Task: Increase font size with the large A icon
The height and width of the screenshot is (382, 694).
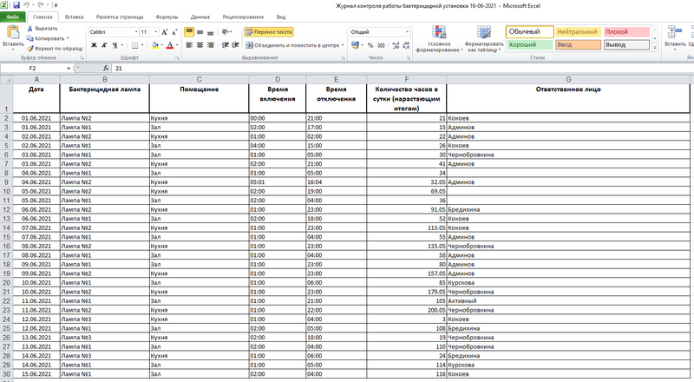Action: 165,32
